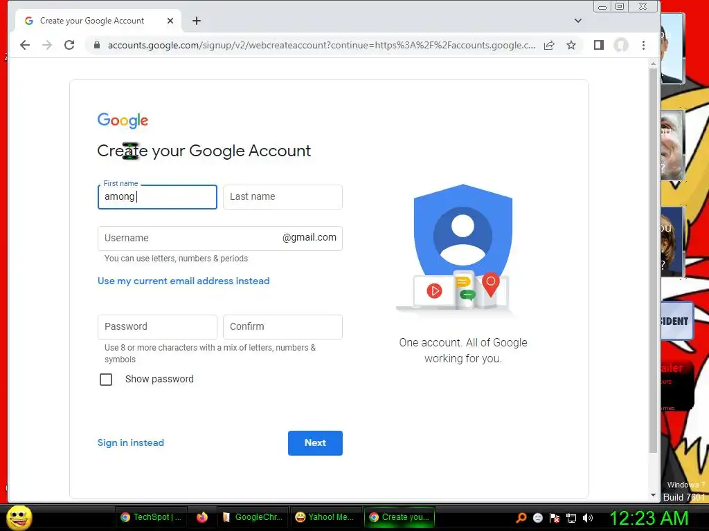The width and height of the screenshot is (709, 531).
Task: Click the scrollbar up arrow
Action: click(653, 64)
